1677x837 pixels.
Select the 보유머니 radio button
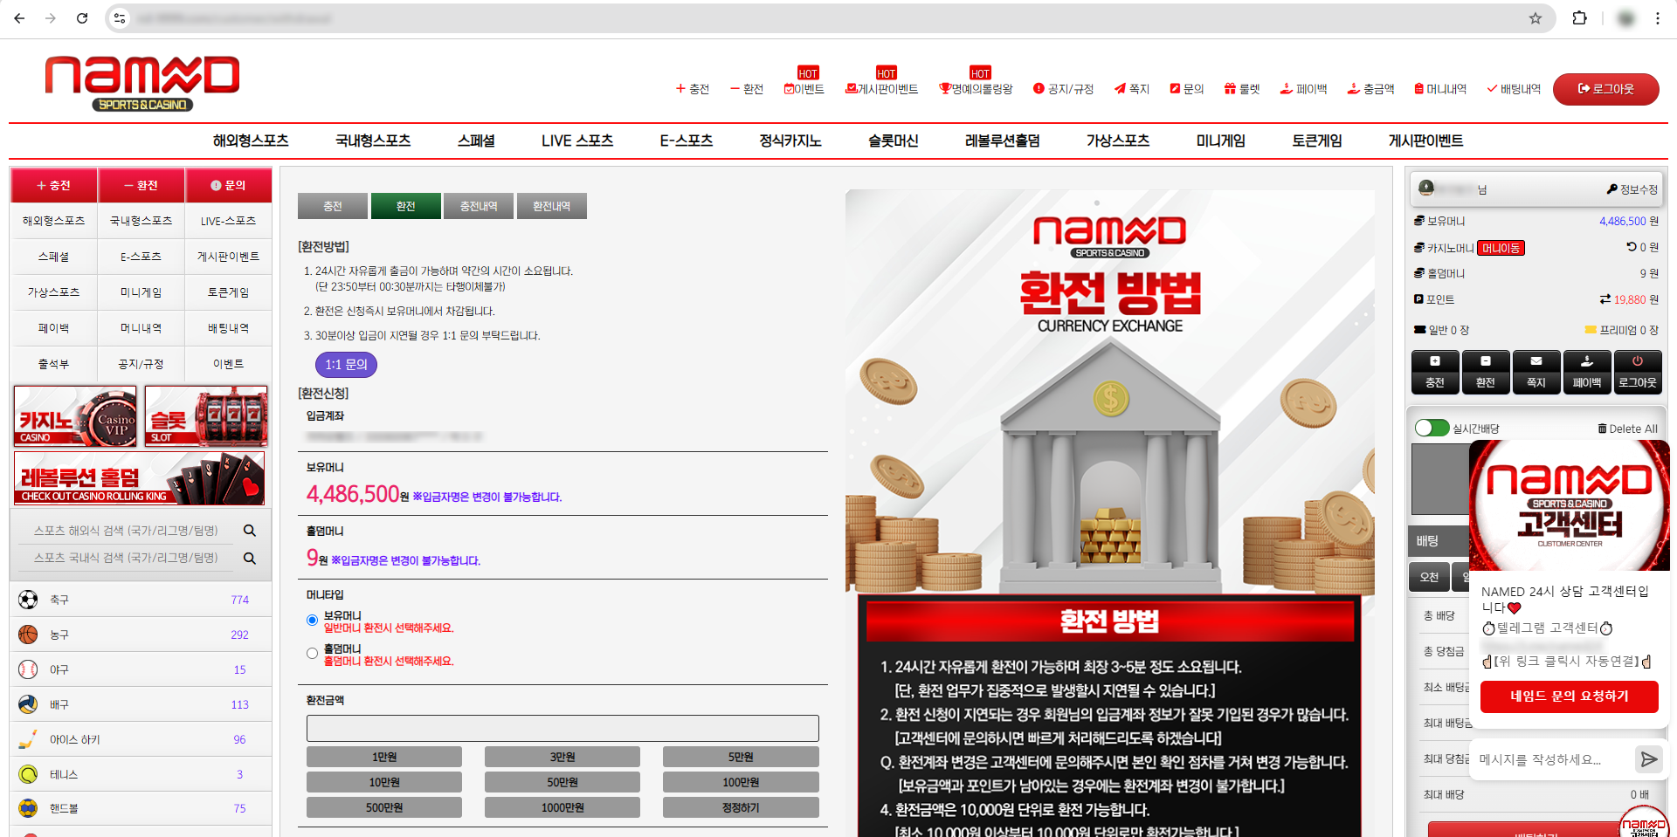point(312,621)
